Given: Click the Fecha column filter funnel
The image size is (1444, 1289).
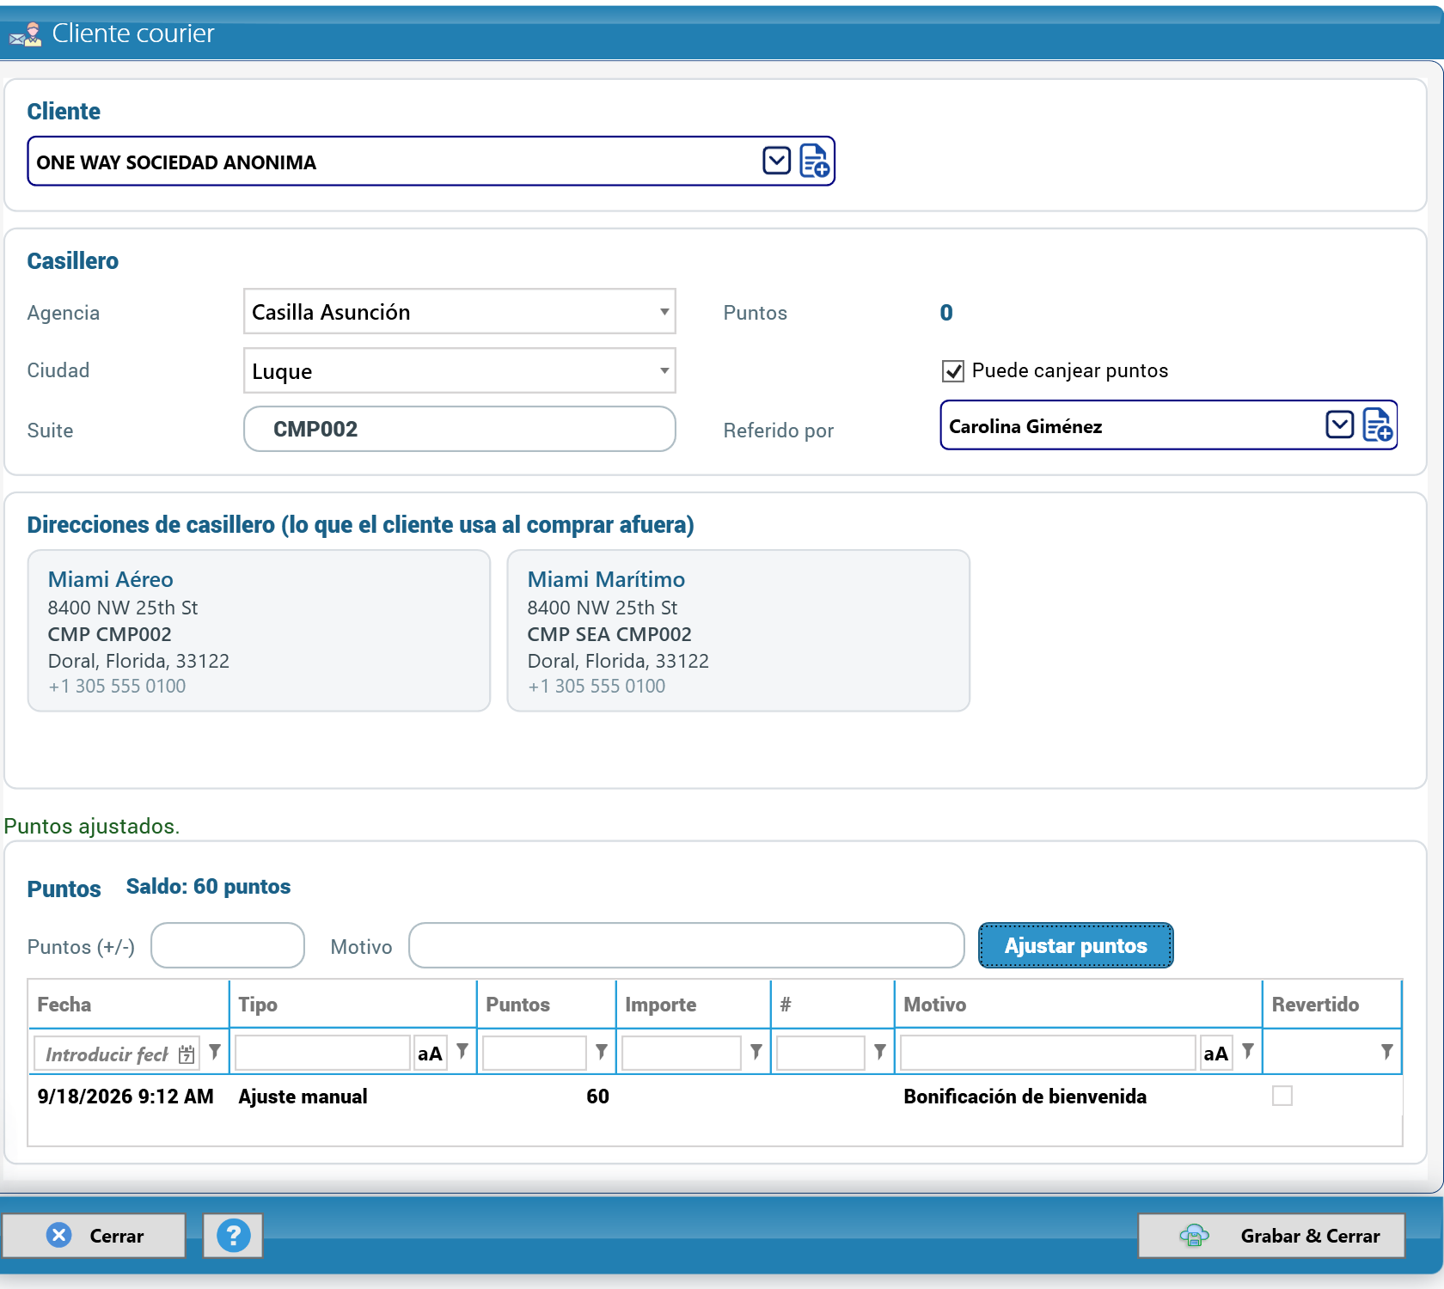Looking at the screenshot, I should (215, 1052).
